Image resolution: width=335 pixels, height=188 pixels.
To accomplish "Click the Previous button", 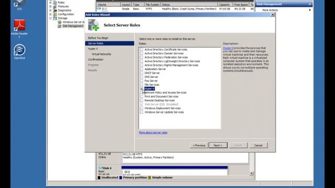I will (199, 145).
